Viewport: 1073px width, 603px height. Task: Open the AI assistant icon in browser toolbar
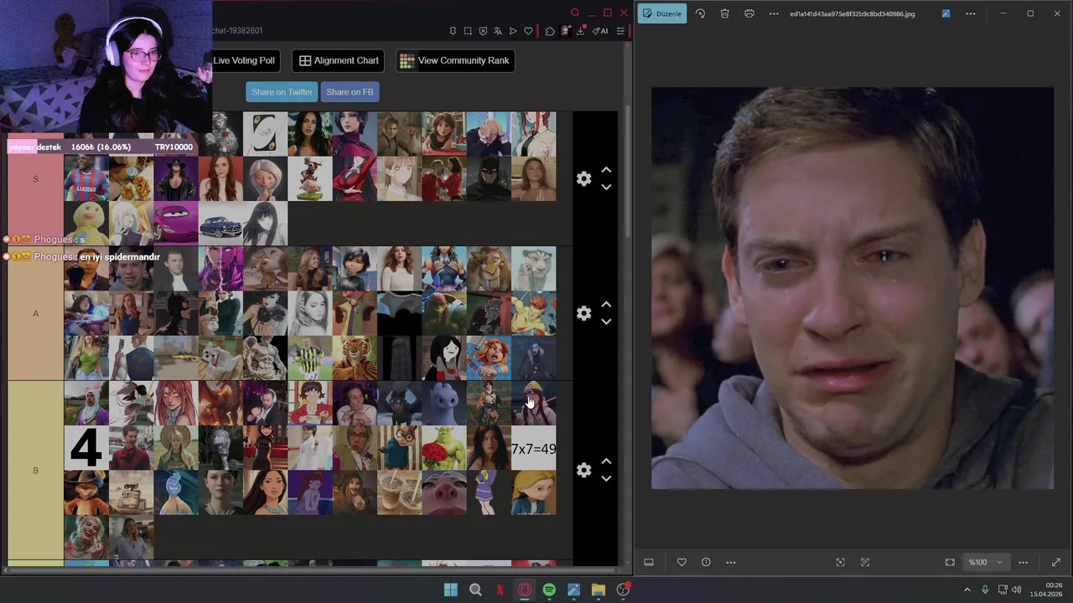(600, 31)
